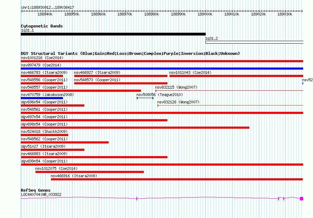Click the red bar of dgv51n27 (Itsara2009)
This screenshot has width=313, height=218.
click(x=52, y=150)
